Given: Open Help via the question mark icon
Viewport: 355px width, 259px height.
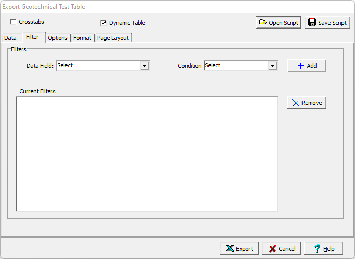Looking at the screenshot, I should [317, 249].
